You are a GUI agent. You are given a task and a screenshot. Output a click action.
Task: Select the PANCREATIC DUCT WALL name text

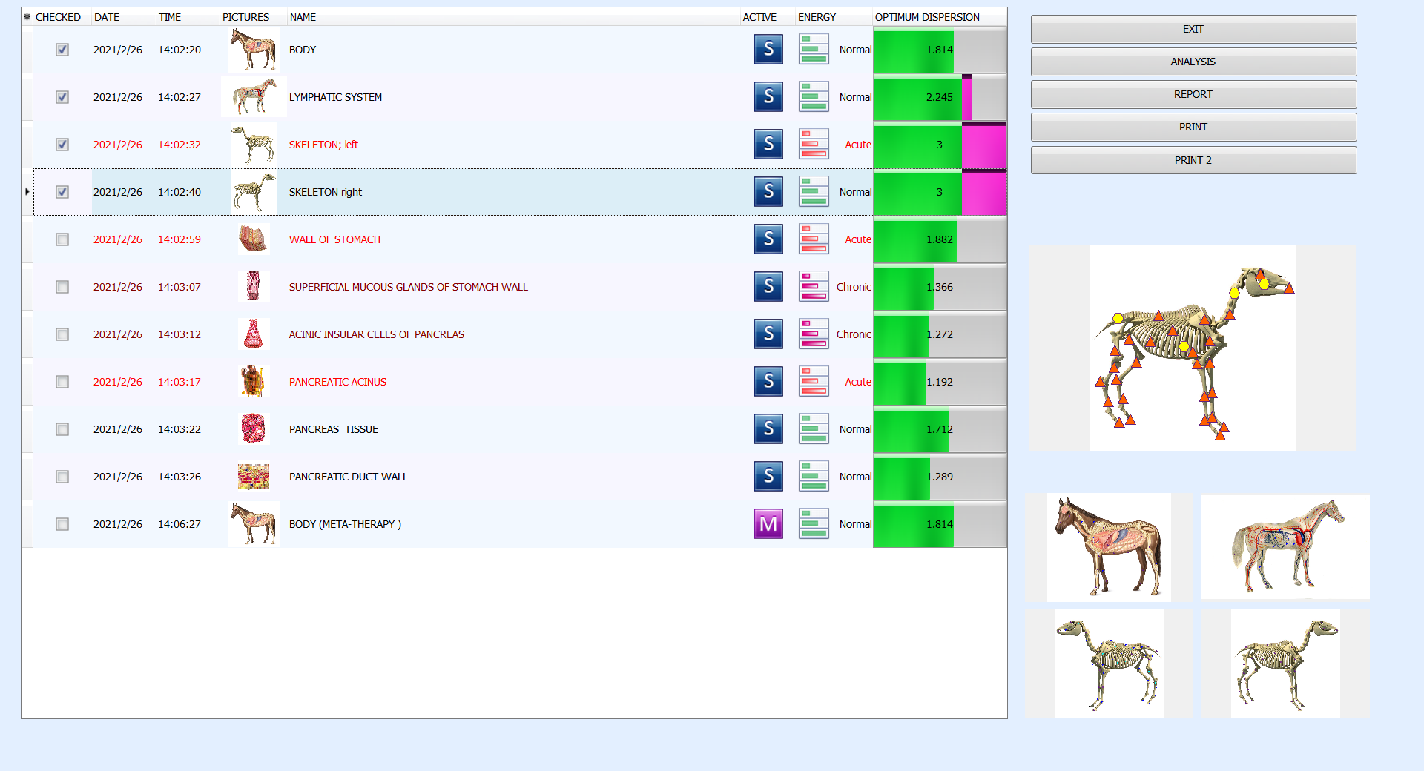pos(349,477)
